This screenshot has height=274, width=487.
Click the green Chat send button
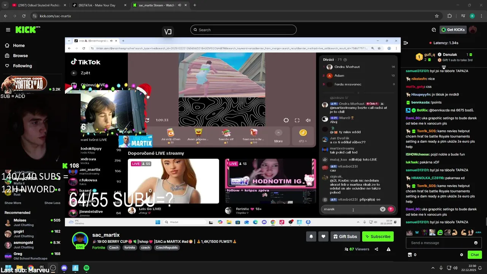pos(475,255)
